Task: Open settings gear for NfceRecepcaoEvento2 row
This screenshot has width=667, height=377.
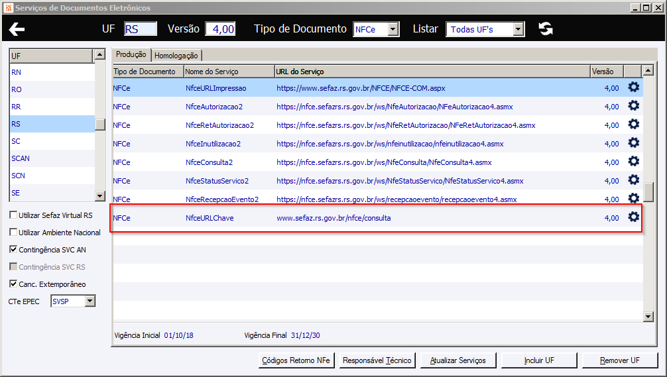Action: [633, 198]
